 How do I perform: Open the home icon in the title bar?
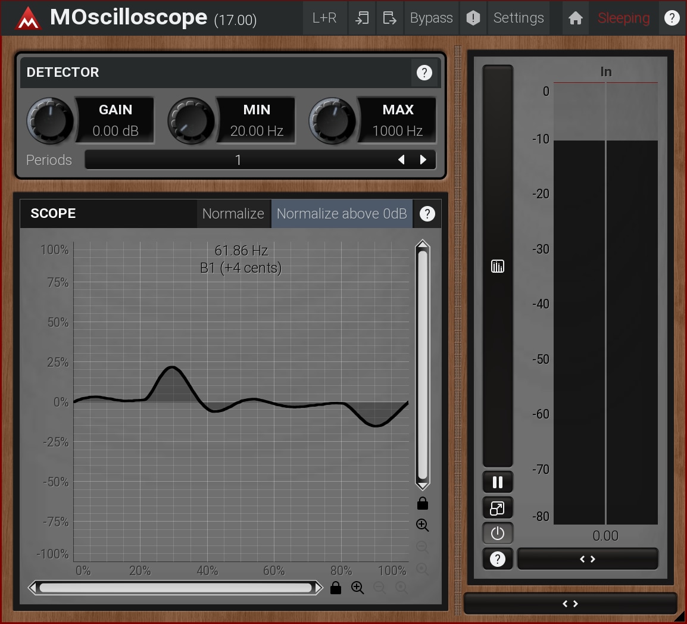pyautogui.click(x=575, y=18)
